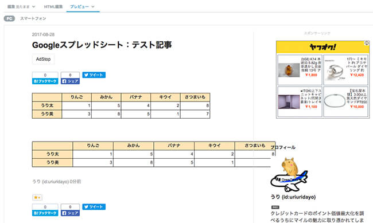Click bottom Hatena B!ブックマーク button

pos(45,213)
